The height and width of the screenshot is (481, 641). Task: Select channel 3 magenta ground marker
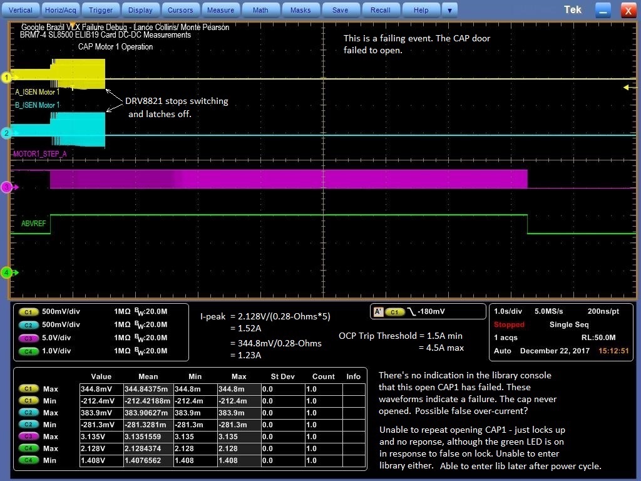7,187
